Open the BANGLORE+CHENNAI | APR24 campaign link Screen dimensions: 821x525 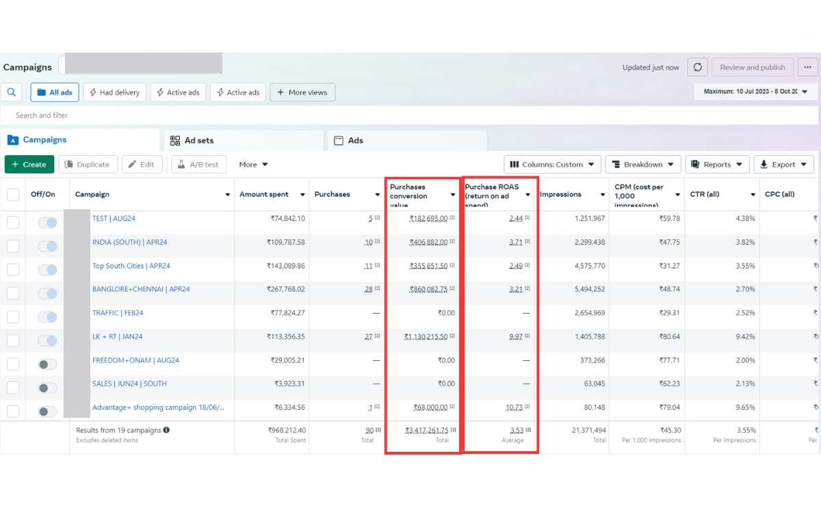[x=141, y=289]
